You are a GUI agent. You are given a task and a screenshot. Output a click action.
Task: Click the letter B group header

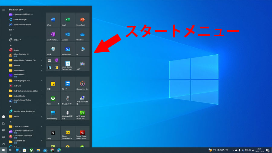(11, 106)
